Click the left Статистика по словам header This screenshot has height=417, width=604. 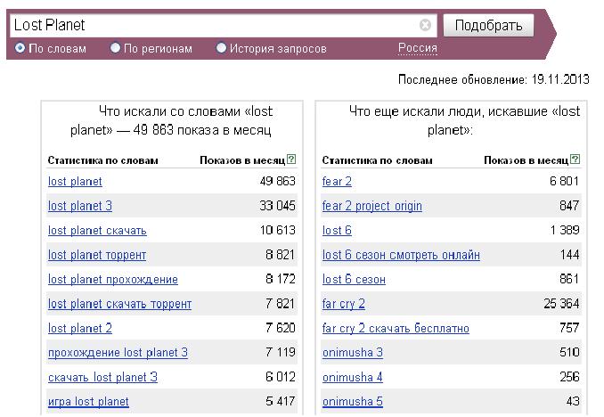102,160
